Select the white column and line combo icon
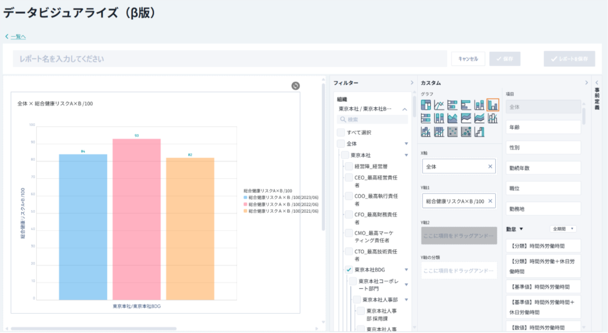Image resolution: width=608 pixels, height=333 pixels. [493, 118]
